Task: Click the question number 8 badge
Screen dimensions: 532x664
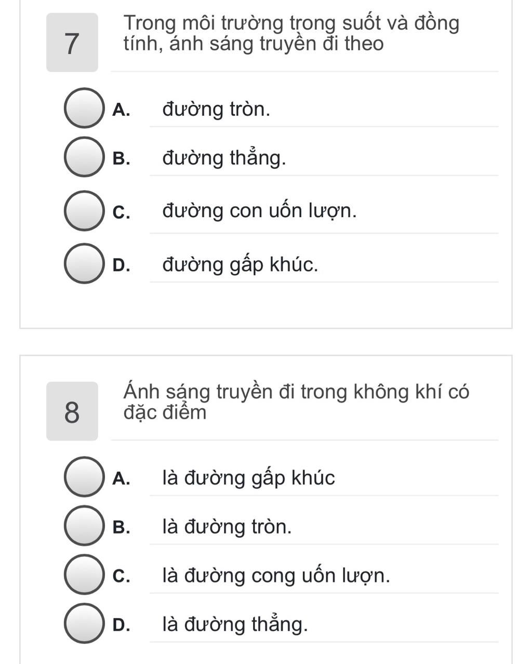Action: [72, 411]
